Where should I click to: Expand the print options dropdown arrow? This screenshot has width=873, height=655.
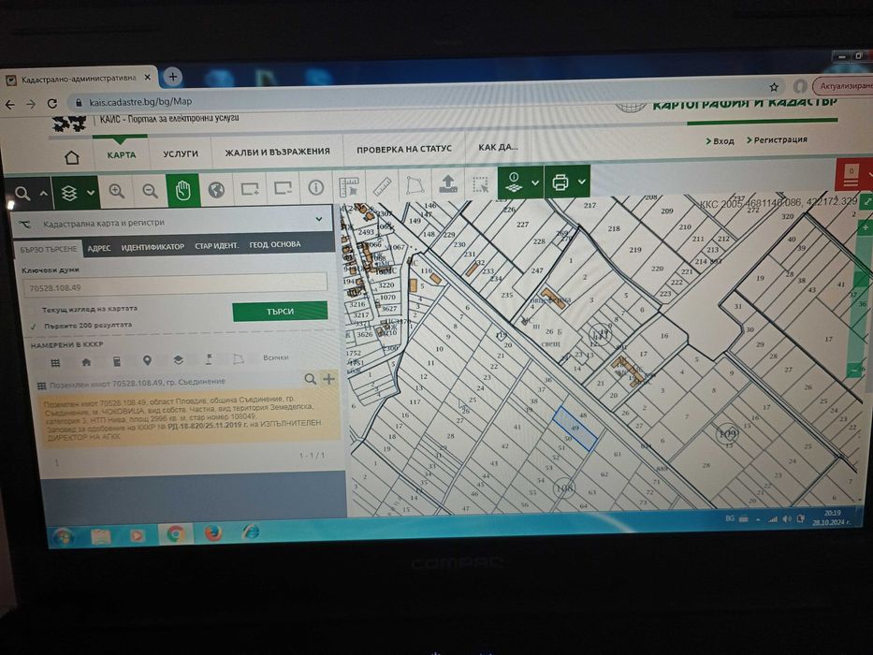click(582, 182)
